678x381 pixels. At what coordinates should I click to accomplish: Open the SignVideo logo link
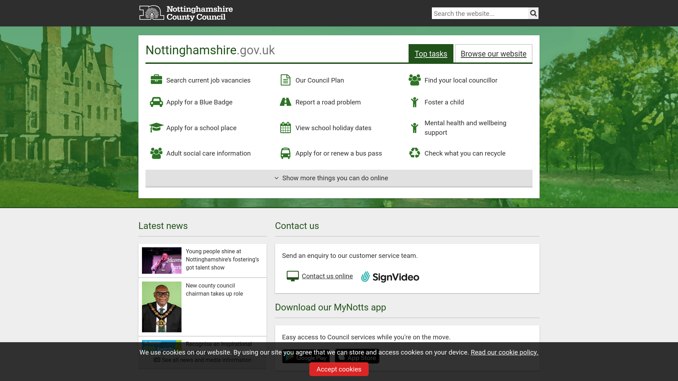390,277
